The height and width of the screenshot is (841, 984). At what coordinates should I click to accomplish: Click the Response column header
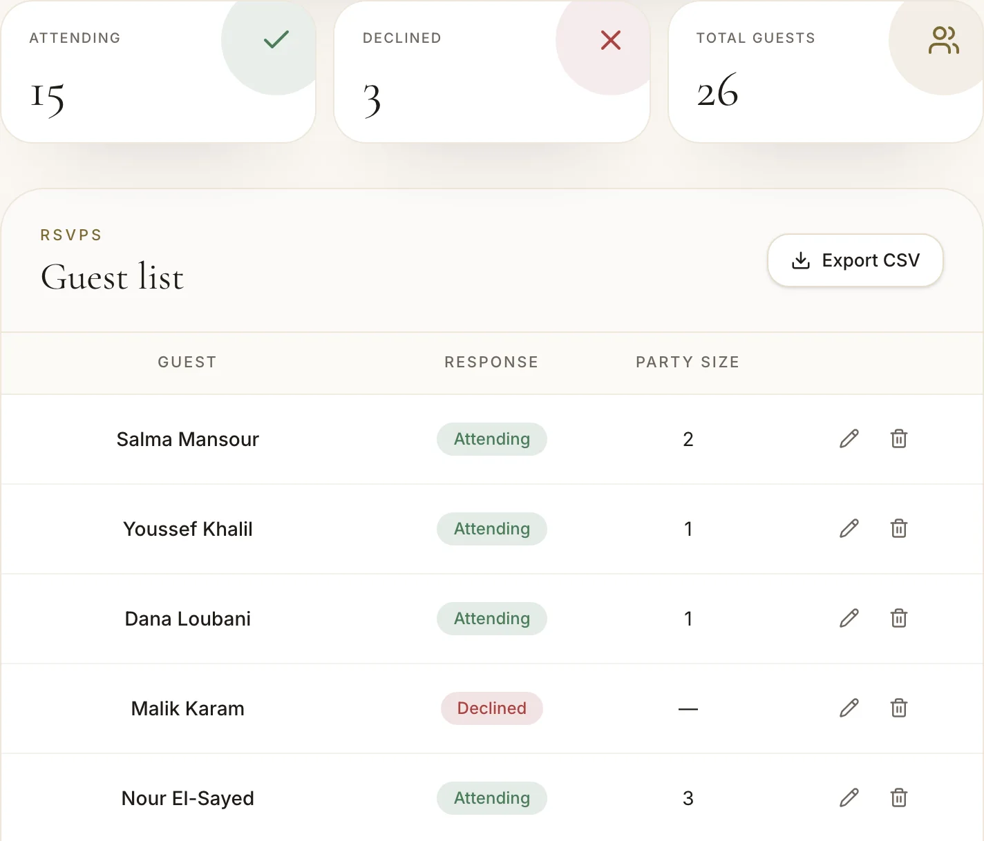tap(491, 362)
